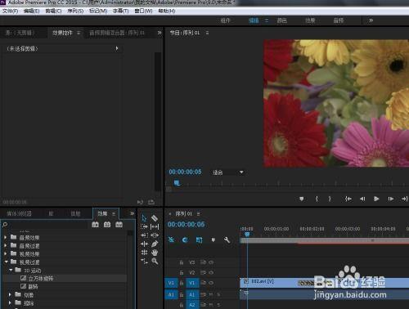Image resolution: width=409 pixels, height=309 pixels.
Task: Show overflow tabs in Effect Controls panel group
Action: pos(160,33)
